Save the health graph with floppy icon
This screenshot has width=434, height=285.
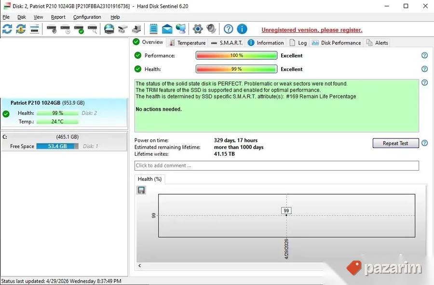pos(141,190)
